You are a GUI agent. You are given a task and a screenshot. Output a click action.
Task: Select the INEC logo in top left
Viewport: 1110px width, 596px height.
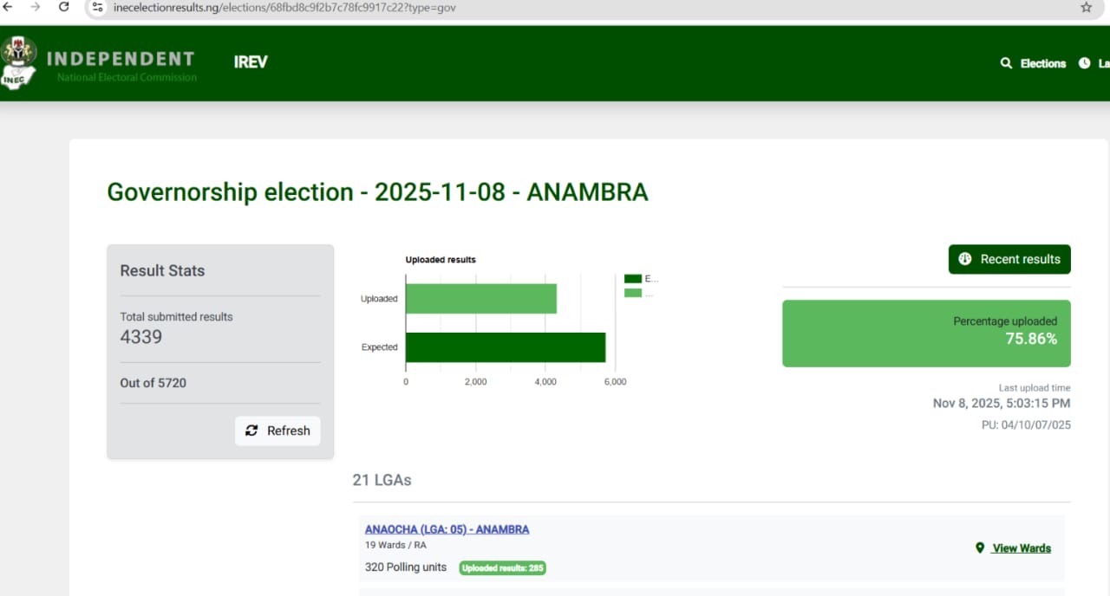click(19, 61)
